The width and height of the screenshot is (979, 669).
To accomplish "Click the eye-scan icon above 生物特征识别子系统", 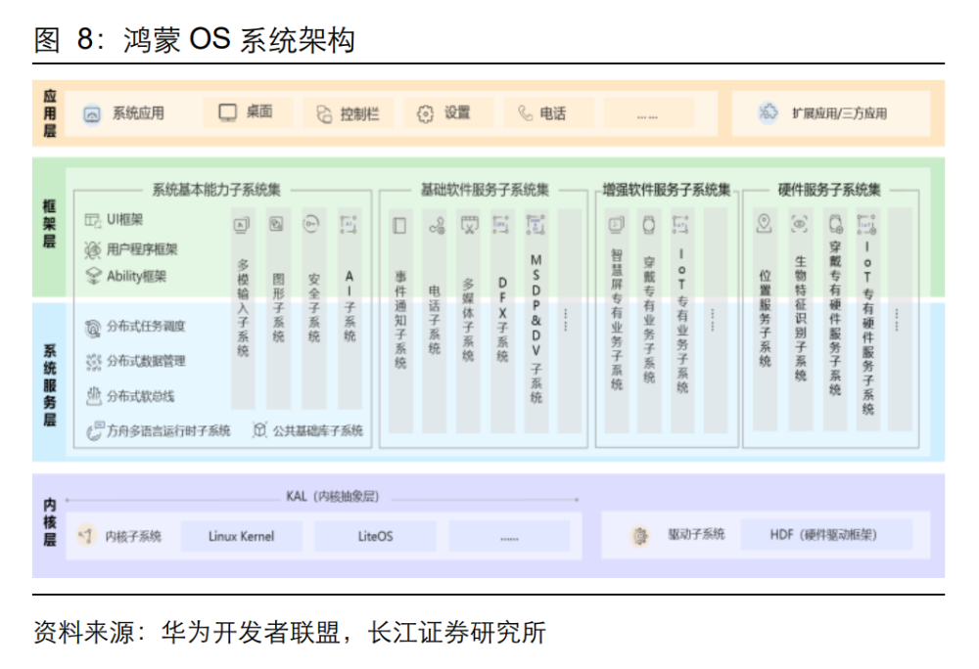I will [x=799, y=223].
